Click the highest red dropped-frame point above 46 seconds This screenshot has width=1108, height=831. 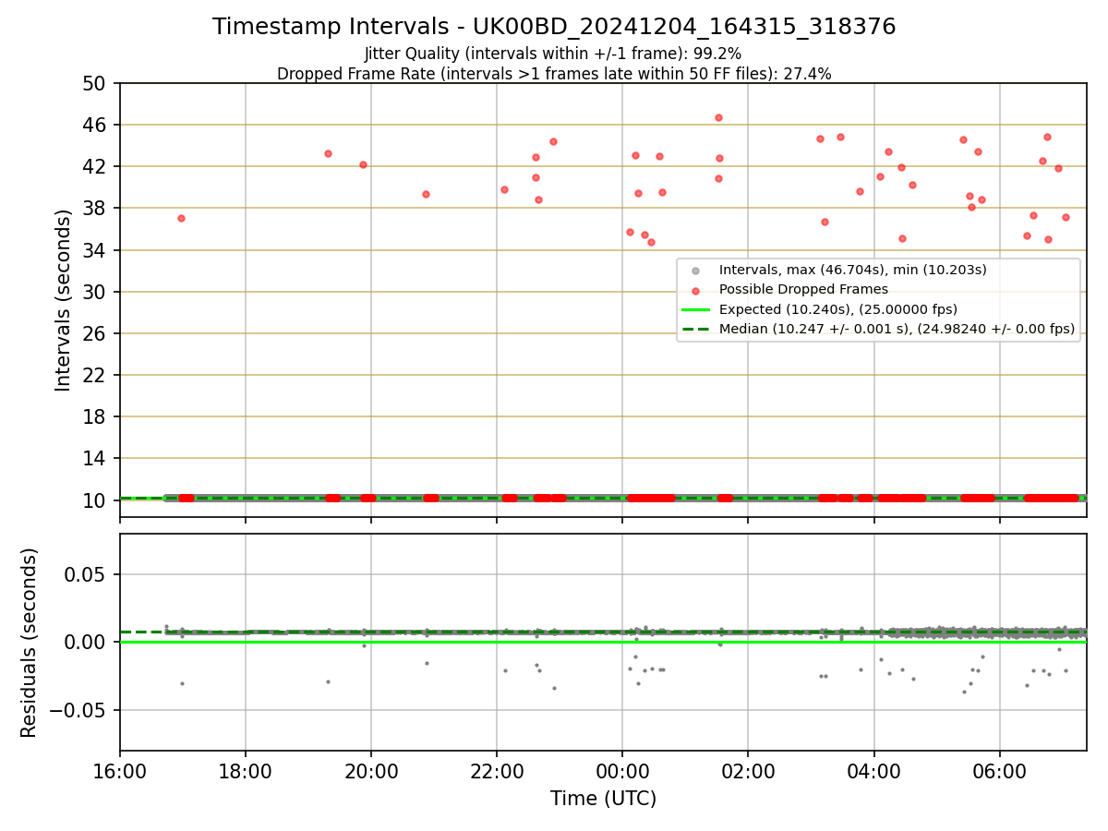(x=718, y=117)
